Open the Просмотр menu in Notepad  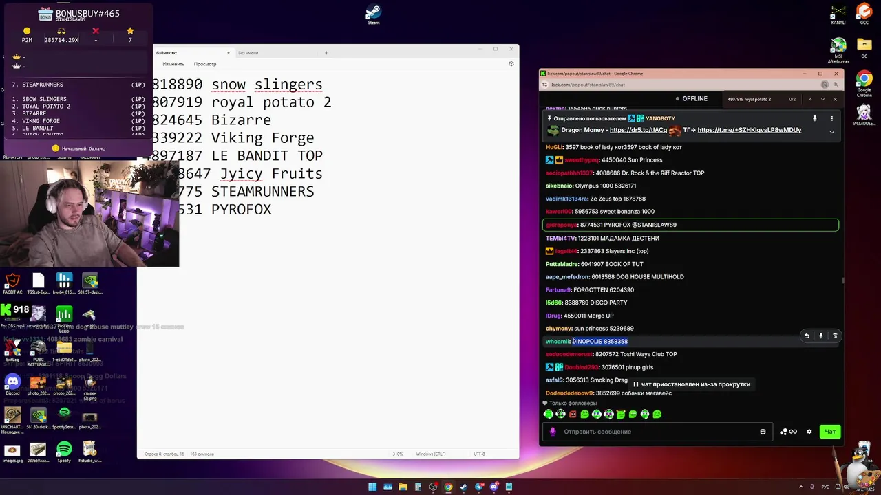205,64
